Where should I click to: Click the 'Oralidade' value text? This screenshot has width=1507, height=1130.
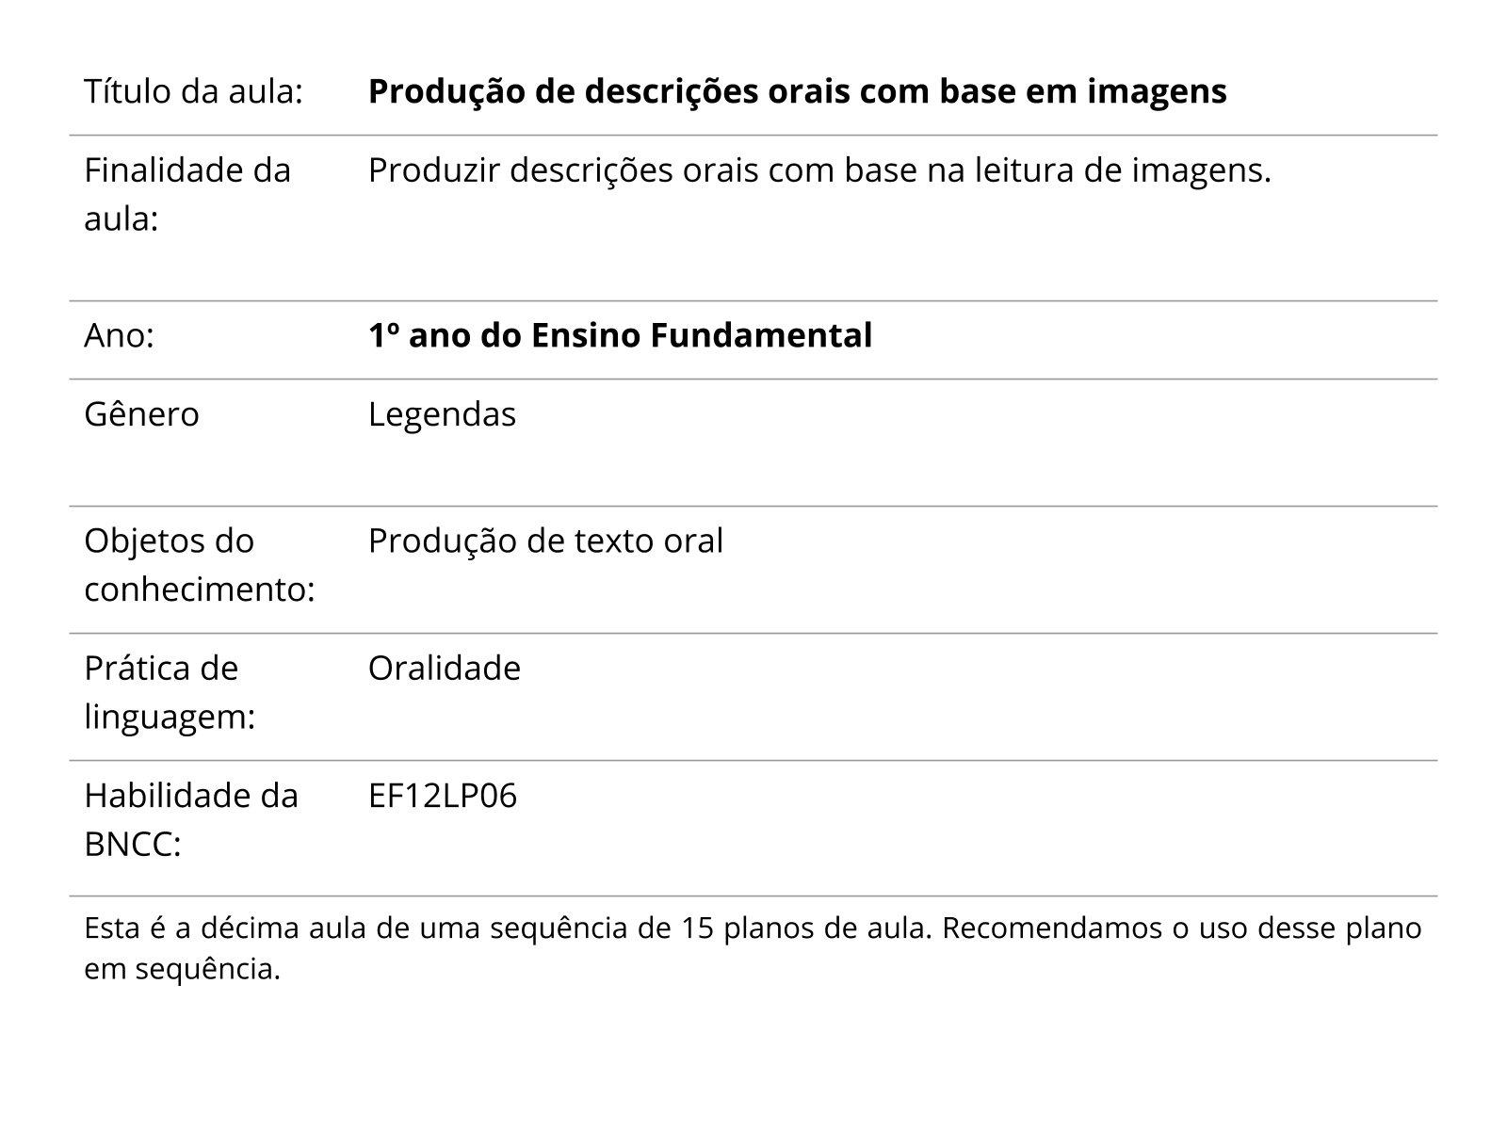(x=444, y=669)
